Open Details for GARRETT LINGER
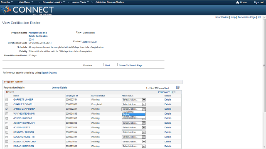 tap(168, 100)
